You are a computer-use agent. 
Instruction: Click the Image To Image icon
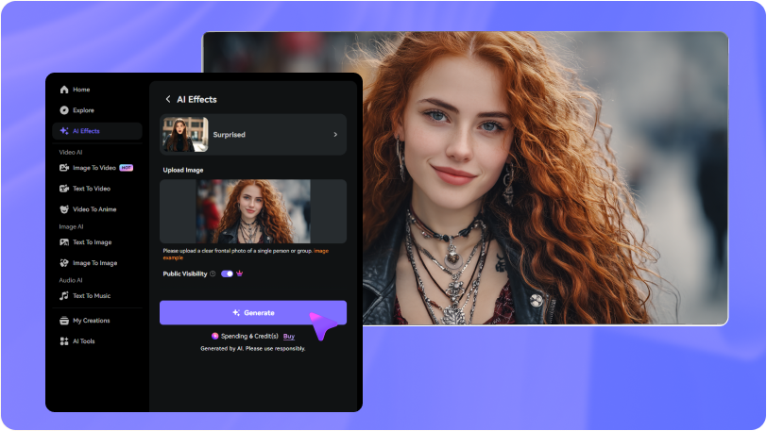coord(64,263)
